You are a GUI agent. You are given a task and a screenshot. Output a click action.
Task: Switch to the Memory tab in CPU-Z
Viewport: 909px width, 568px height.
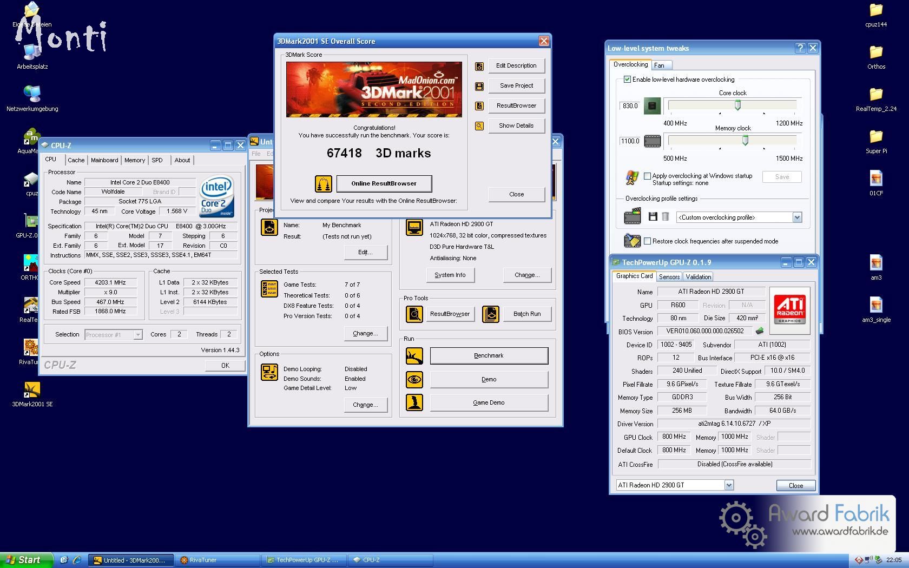pos(135,160)
